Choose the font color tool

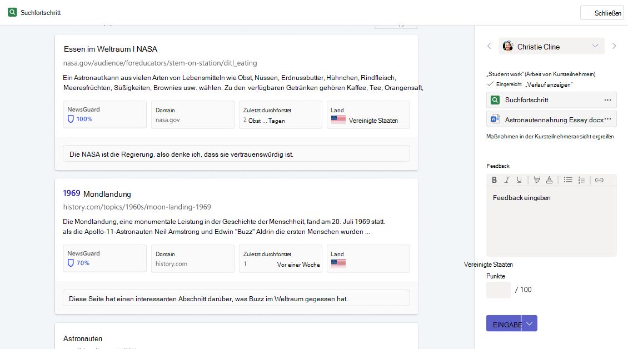pos(549,180)
